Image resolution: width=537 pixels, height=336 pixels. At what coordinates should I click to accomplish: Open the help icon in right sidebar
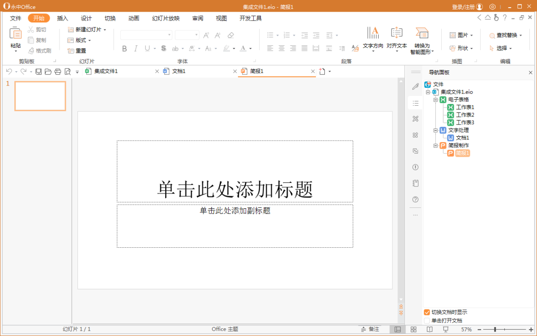click(415, 199)
